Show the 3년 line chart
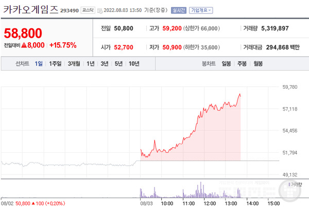The image size is (309, 210). pos(105,63)
